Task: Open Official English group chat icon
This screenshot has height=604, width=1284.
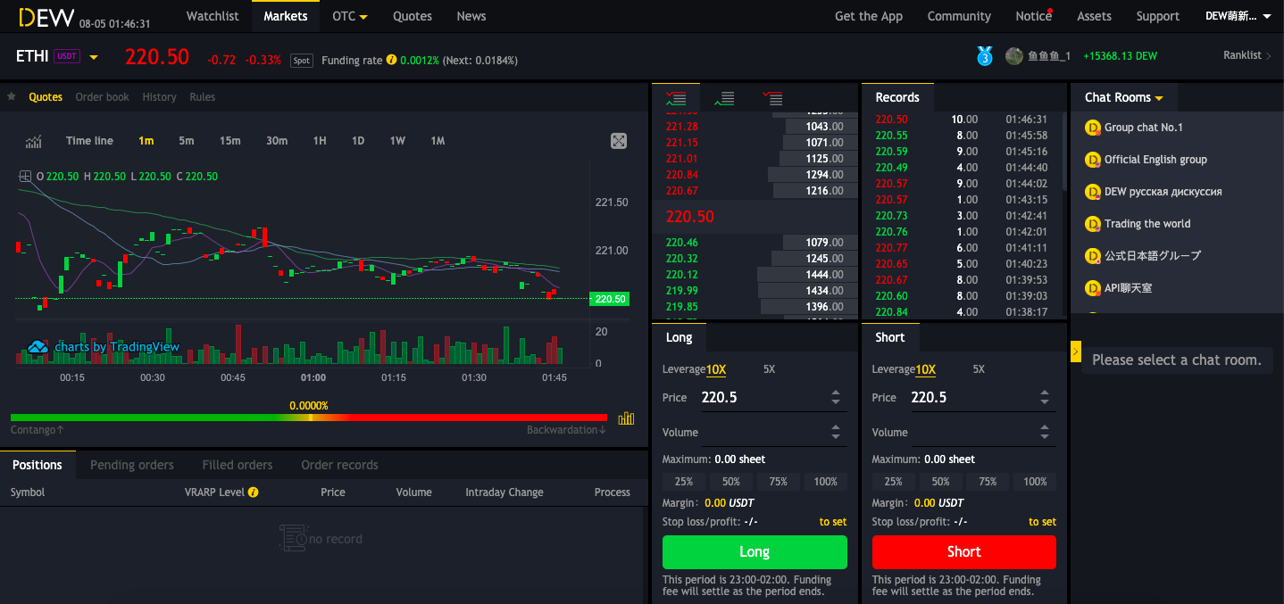Action: point(1092,160)
